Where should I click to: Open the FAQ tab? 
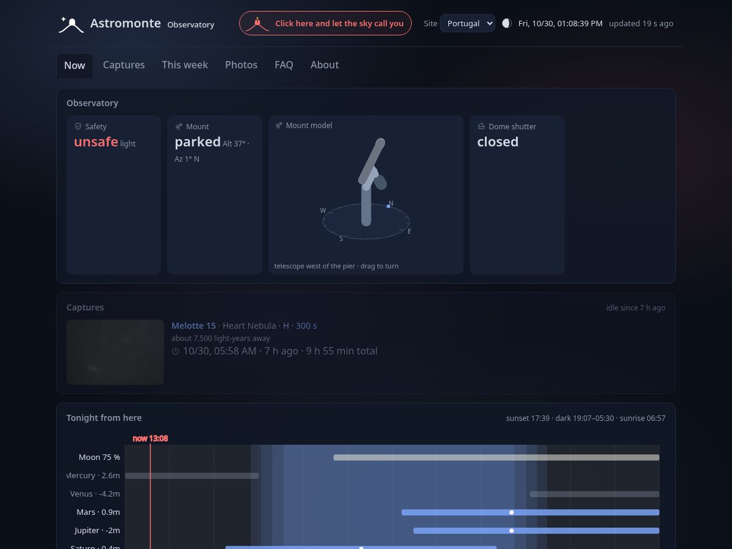[284, 65]
